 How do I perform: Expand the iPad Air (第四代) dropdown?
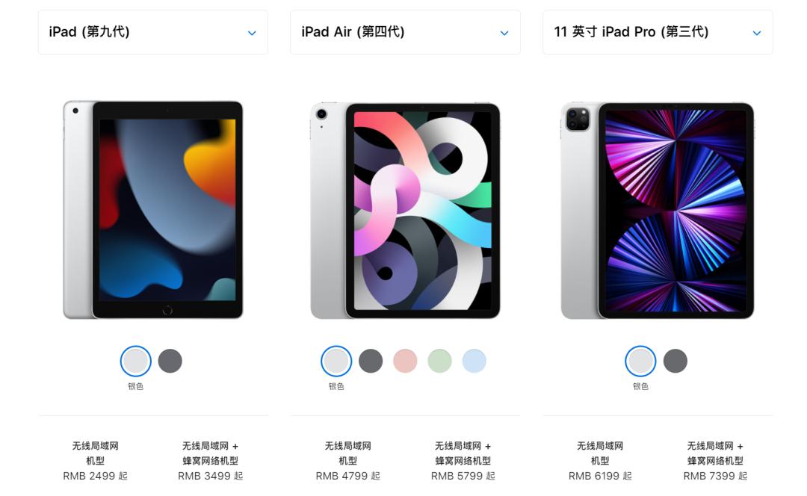coord(405,32)
